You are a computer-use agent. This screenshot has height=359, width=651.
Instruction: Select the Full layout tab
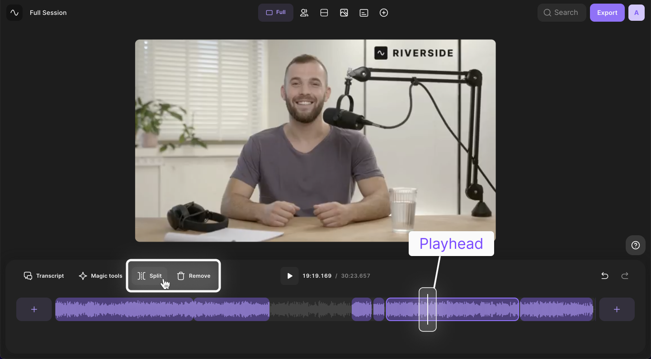pos(276,13)
